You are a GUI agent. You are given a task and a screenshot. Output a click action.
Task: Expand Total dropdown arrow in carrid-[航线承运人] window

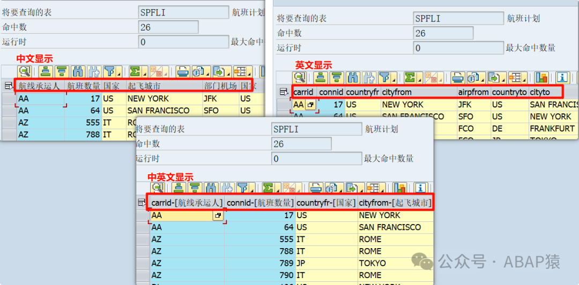coord(278,190)
